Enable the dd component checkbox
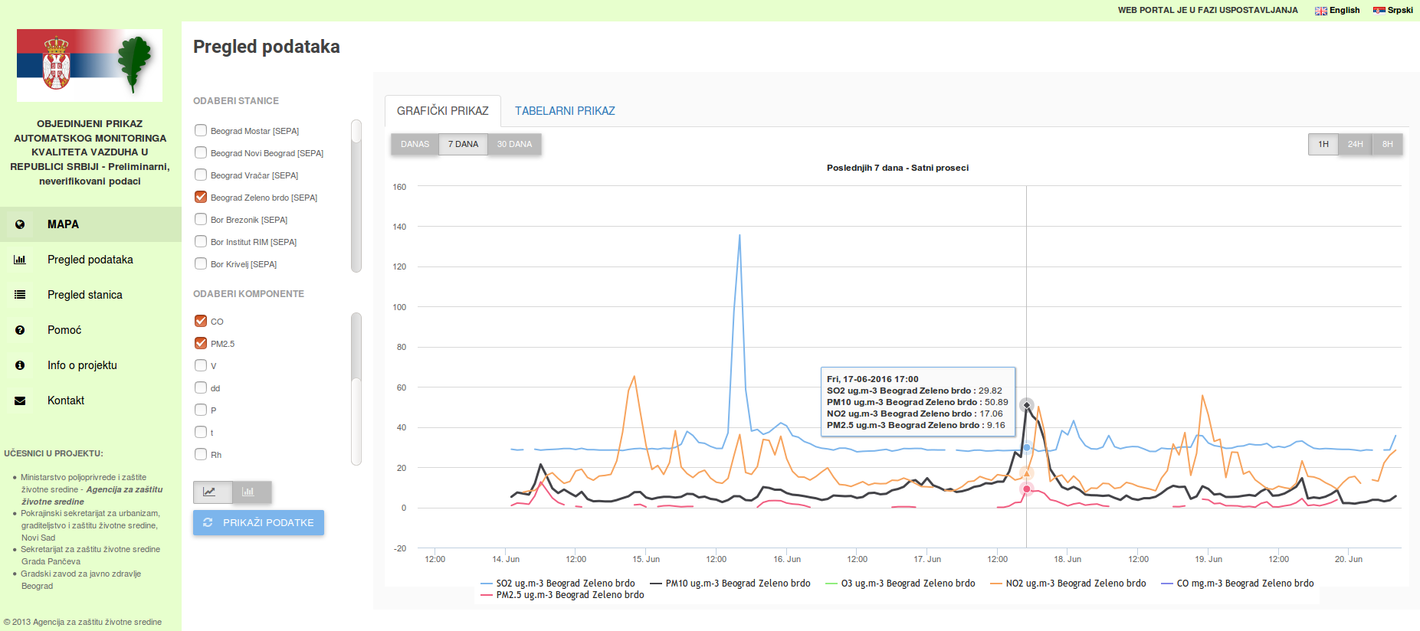1420x631 pixels. point(201,388)
